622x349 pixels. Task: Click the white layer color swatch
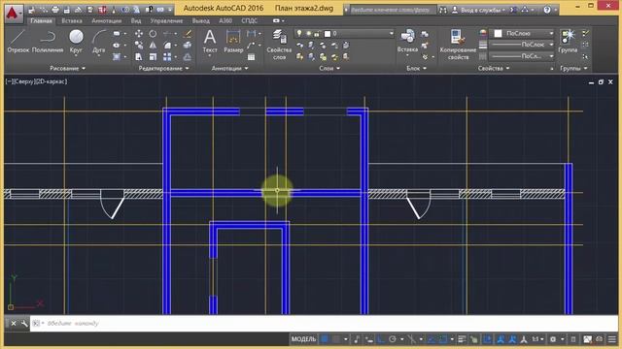tap(328, 34)
